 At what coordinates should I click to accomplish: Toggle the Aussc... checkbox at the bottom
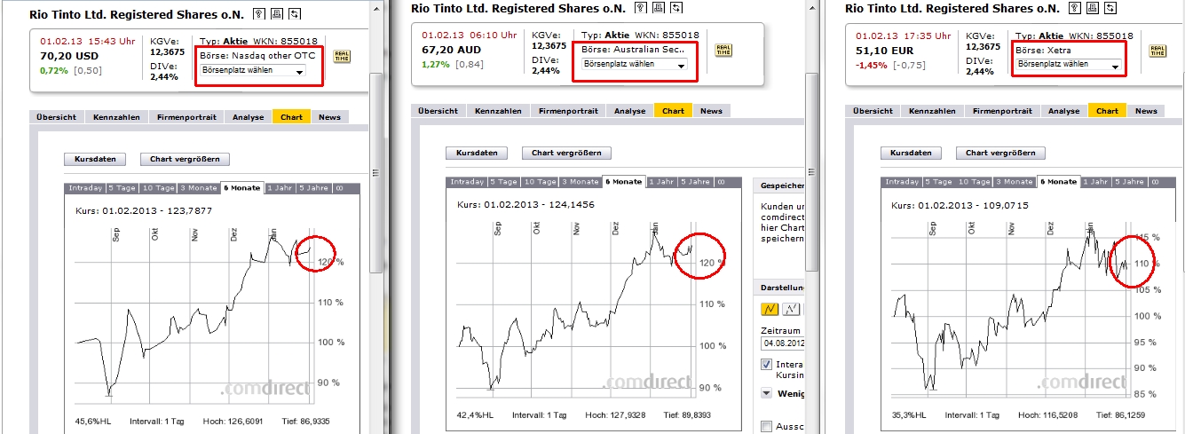766,427
